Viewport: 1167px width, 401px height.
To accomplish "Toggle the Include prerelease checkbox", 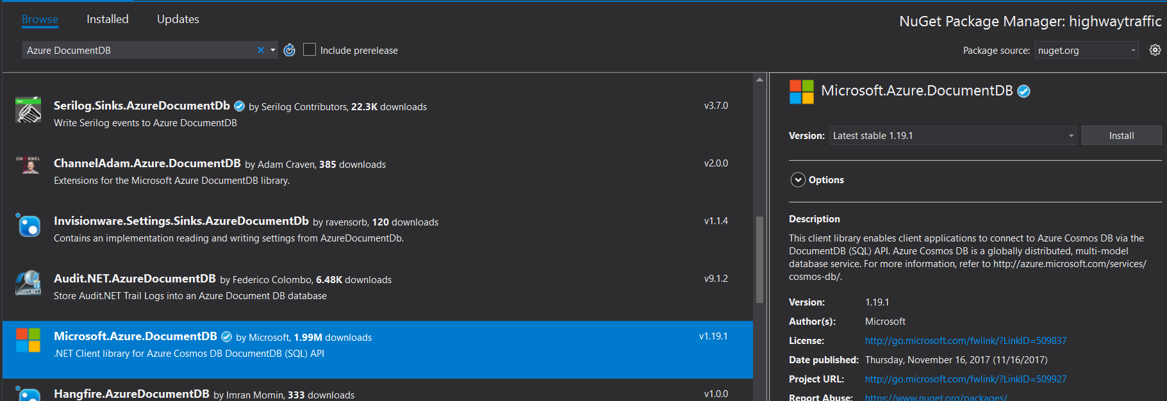I will [310, 50].
